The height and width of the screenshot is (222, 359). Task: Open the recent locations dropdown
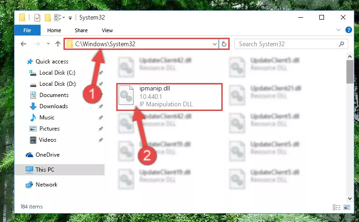[x=48, y=43]
